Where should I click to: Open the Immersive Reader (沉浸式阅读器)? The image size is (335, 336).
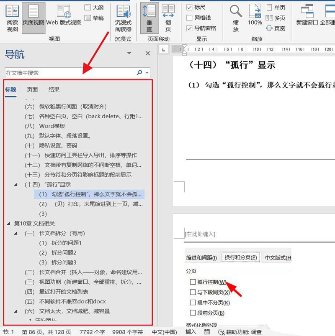click(x=123, y=19)
